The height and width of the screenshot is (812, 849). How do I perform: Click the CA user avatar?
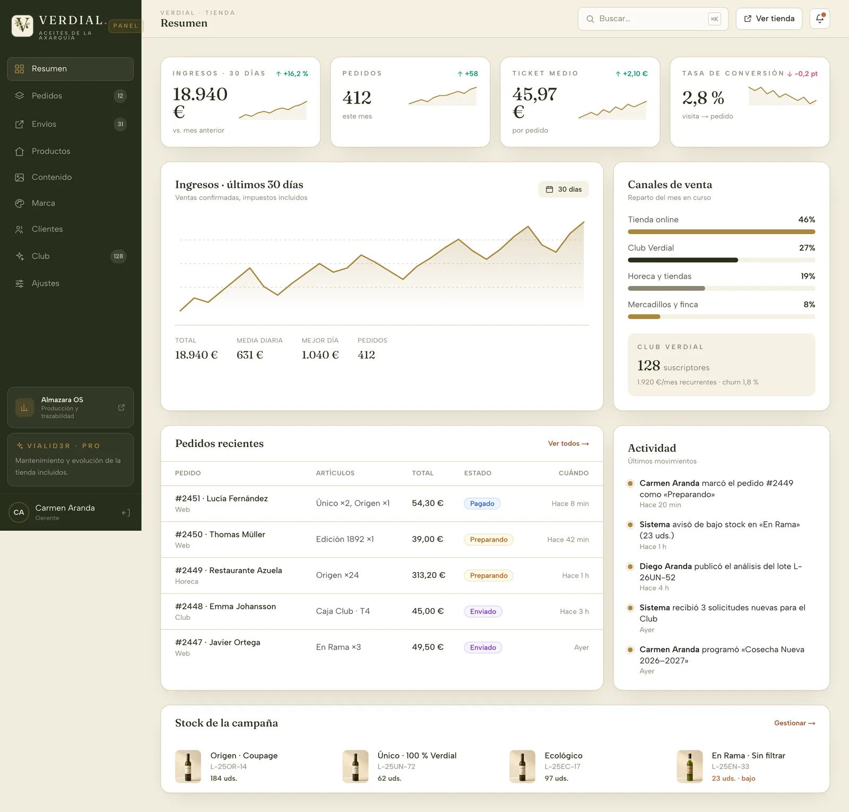click(x=19, y=513)
